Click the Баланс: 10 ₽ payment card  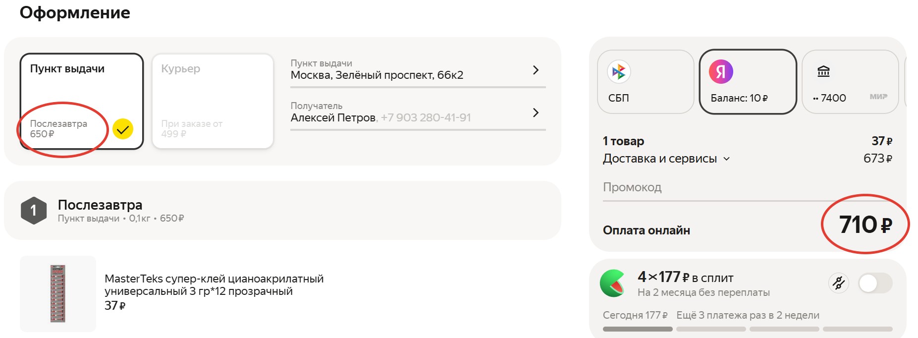click(748, 82)
